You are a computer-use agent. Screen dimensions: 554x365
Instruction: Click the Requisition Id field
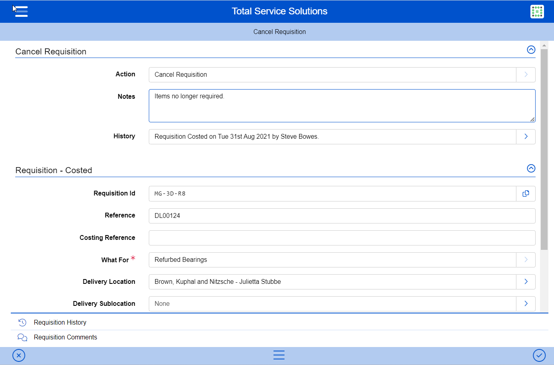(x=332, y=193)
